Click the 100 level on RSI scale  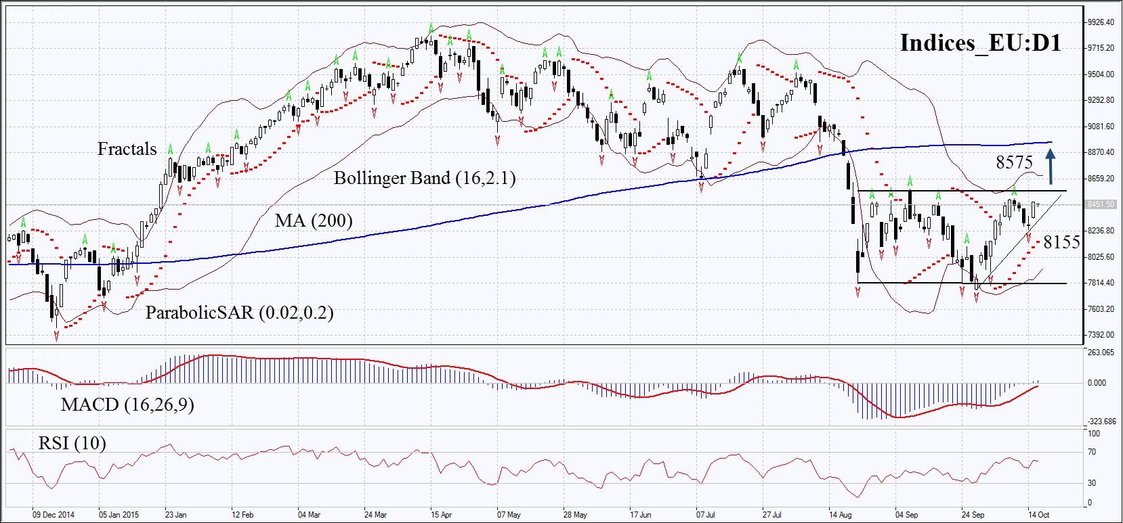click(x=1094, y=434)
